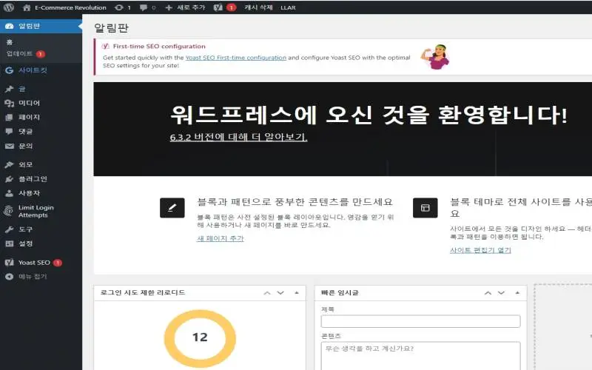Image resolution: width=592 pixels, height=370 pixels.
Task: Move 빠른 임시글 widget up
Action: [488, 293]
